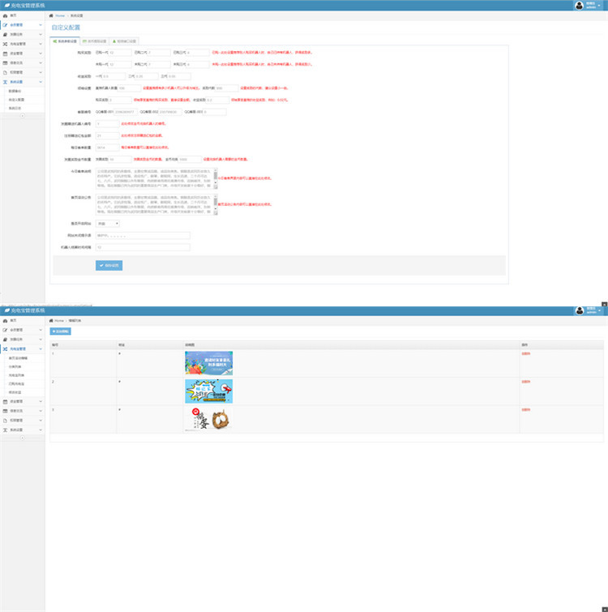Click red delete link in table row 2
Screen dimensions: 608x612
[x=525, y=382]
